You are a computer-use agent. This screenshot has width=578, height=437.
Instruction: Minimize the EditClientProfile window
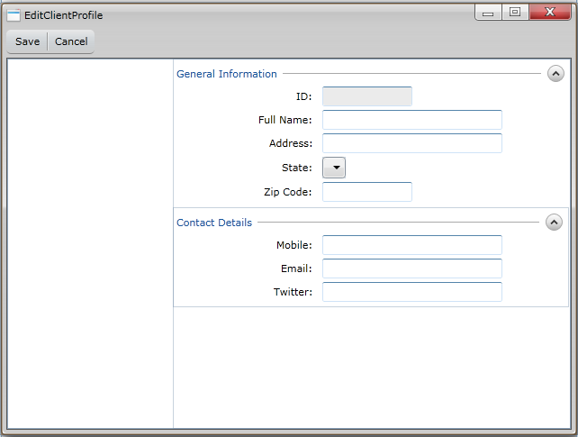pyautogui.click(x=488, y=13)
